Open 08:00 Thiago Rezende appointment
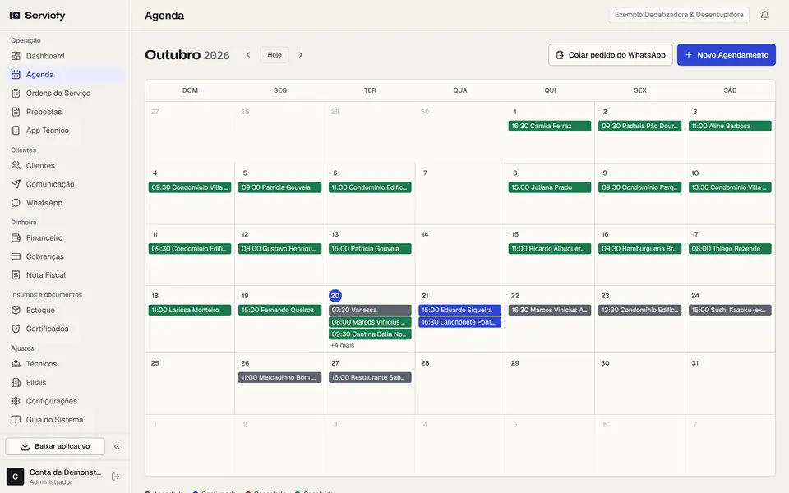This screenshot has width=789, height=493. point(730,248)
